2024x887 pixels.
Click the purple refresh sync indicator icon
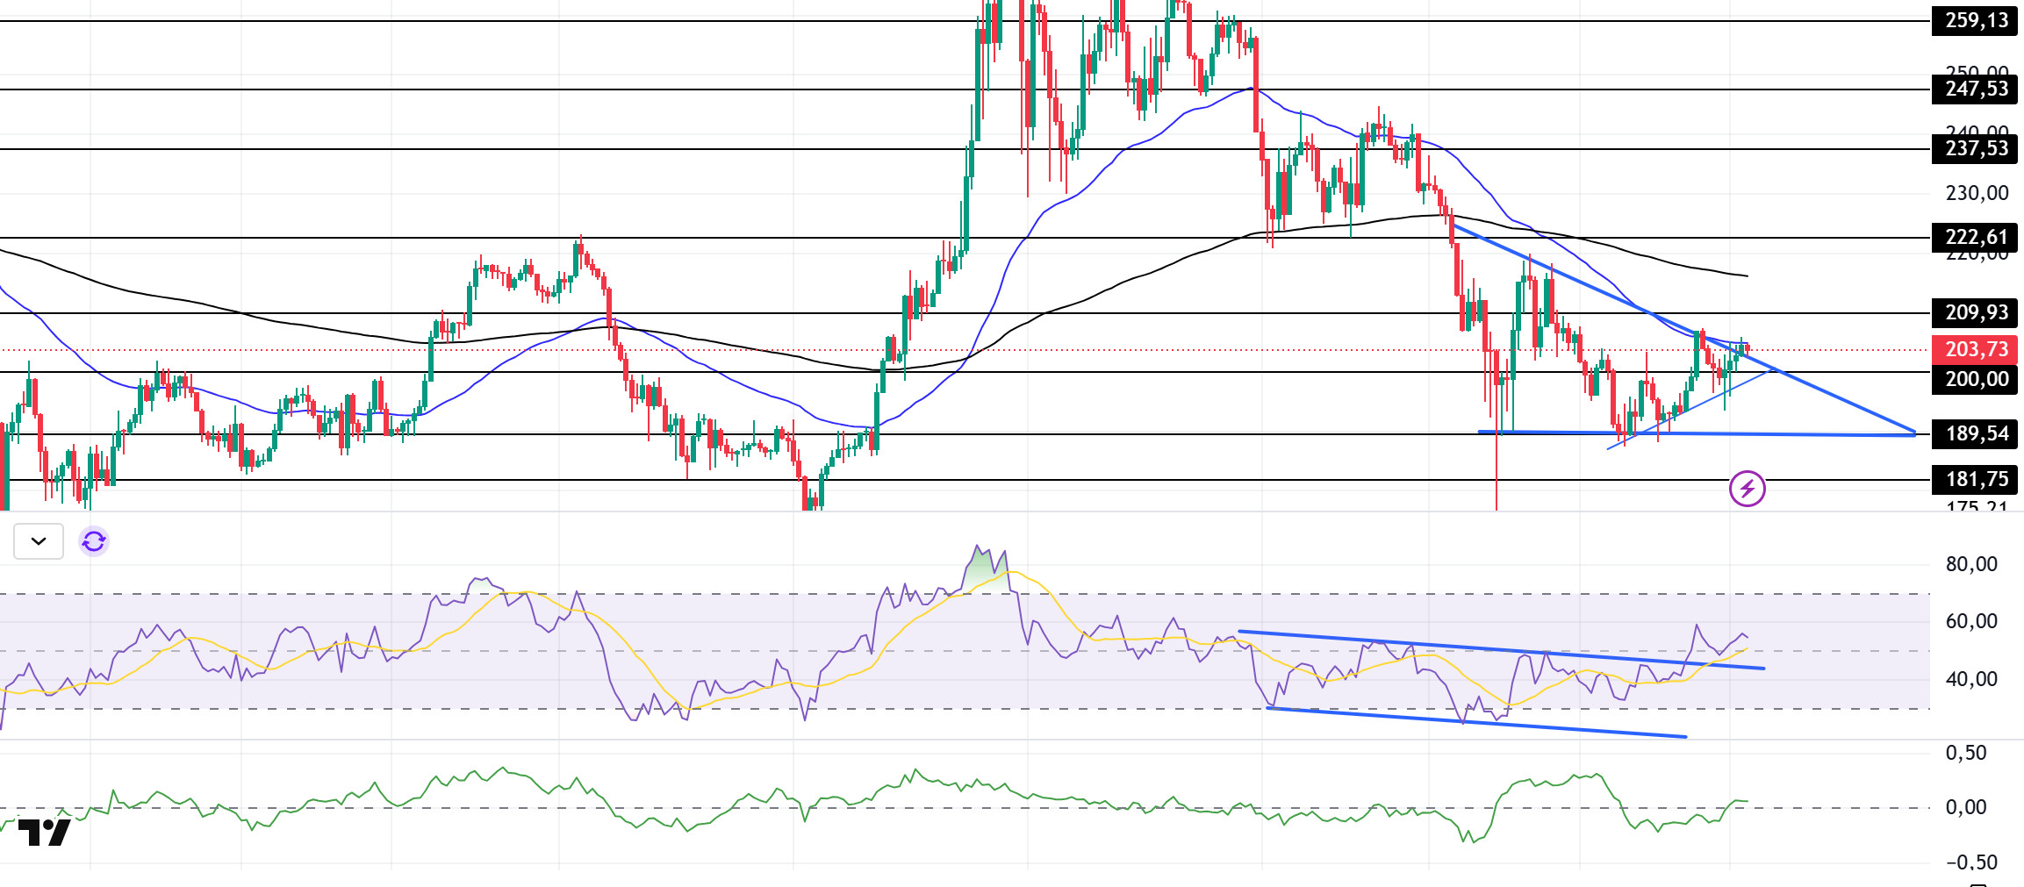[x=94, y=541]
